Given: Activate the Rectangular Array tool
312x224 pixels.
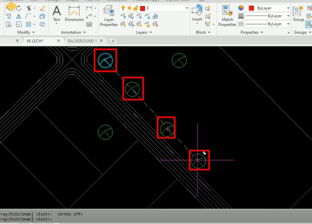Looking at the screenshot, I should pos(28,24).
